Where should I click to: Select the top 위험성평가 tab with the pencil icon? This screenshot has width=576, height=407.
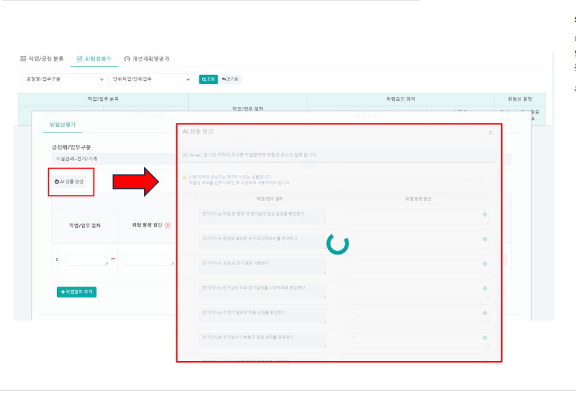point(94,59)
